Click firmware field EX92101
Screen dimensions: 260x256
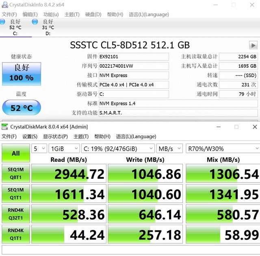click(x=134, y=57)
